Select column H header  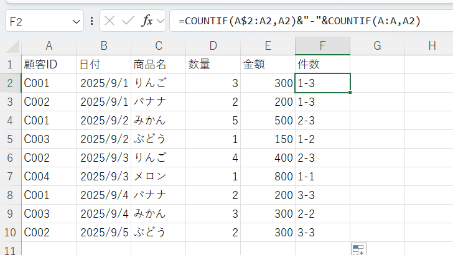(429, 45)
